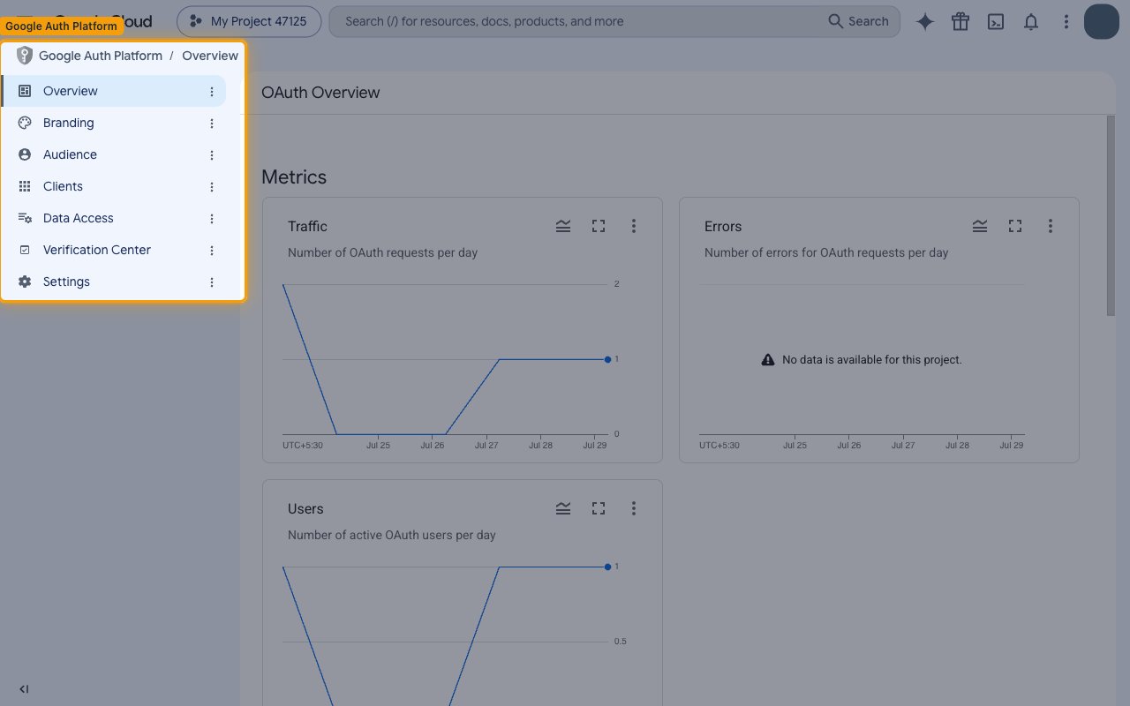1130x706 pixels.
Task: Open the Verification Center sidebar item
Action: tap(113, 250)
